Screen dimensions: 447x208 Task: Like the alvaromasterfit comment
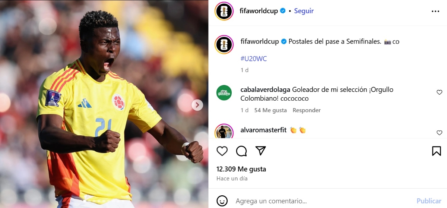click(439, 133)
